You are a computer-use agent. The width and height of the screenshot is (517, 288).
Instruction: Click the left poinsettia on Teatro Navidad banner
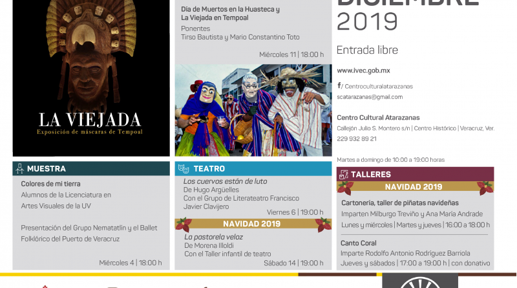[184, 225]
